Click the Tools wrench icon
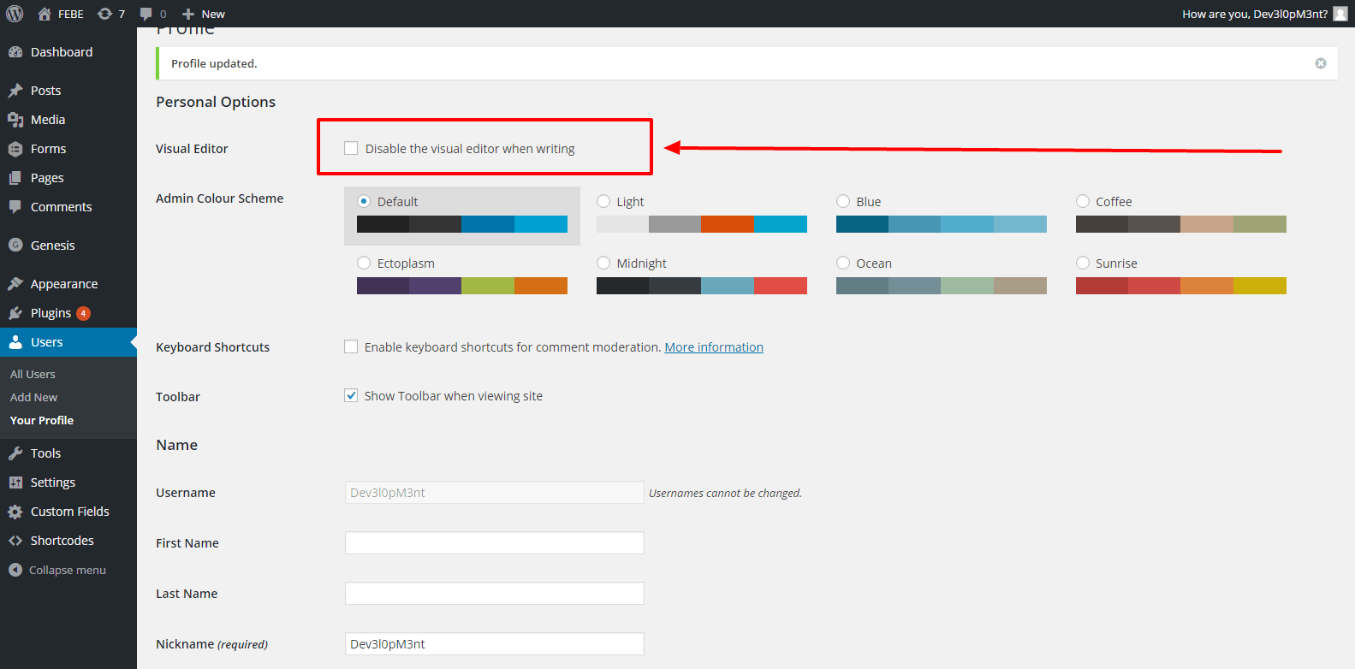1355x669 pixels. click(x=15, y=453)
